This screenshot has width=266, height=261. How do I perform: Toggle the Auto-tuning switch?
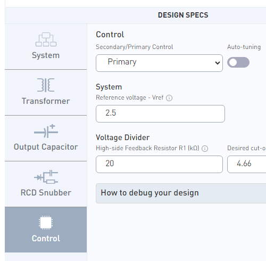point(238,62)
